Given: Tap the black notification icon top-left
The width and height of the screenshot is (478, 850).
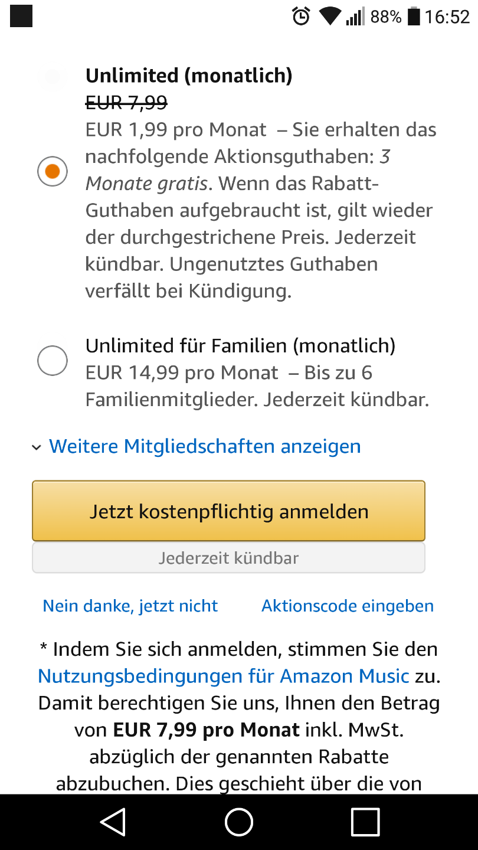Looking at the screenshot, I should coord(21,17).
